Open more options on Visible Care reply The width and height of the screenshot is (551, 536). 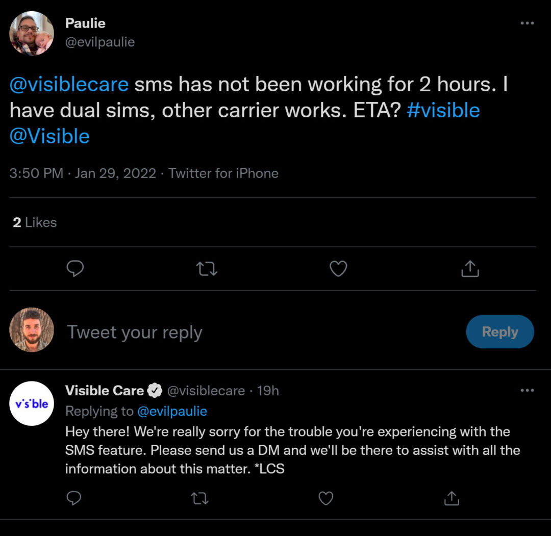tap(527, 391)
